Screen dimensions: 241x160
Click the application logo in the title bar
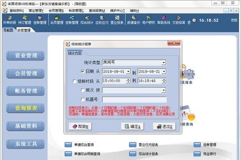point(4,4)
